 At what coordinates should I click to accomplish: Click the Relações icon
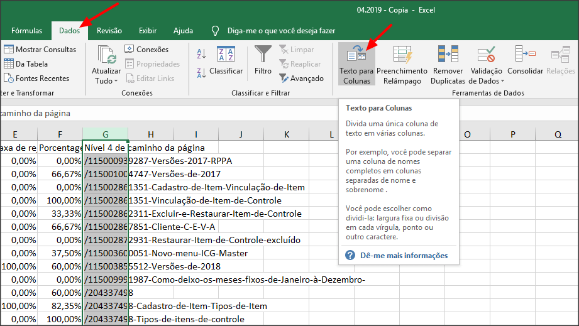(x=561, y=54)
